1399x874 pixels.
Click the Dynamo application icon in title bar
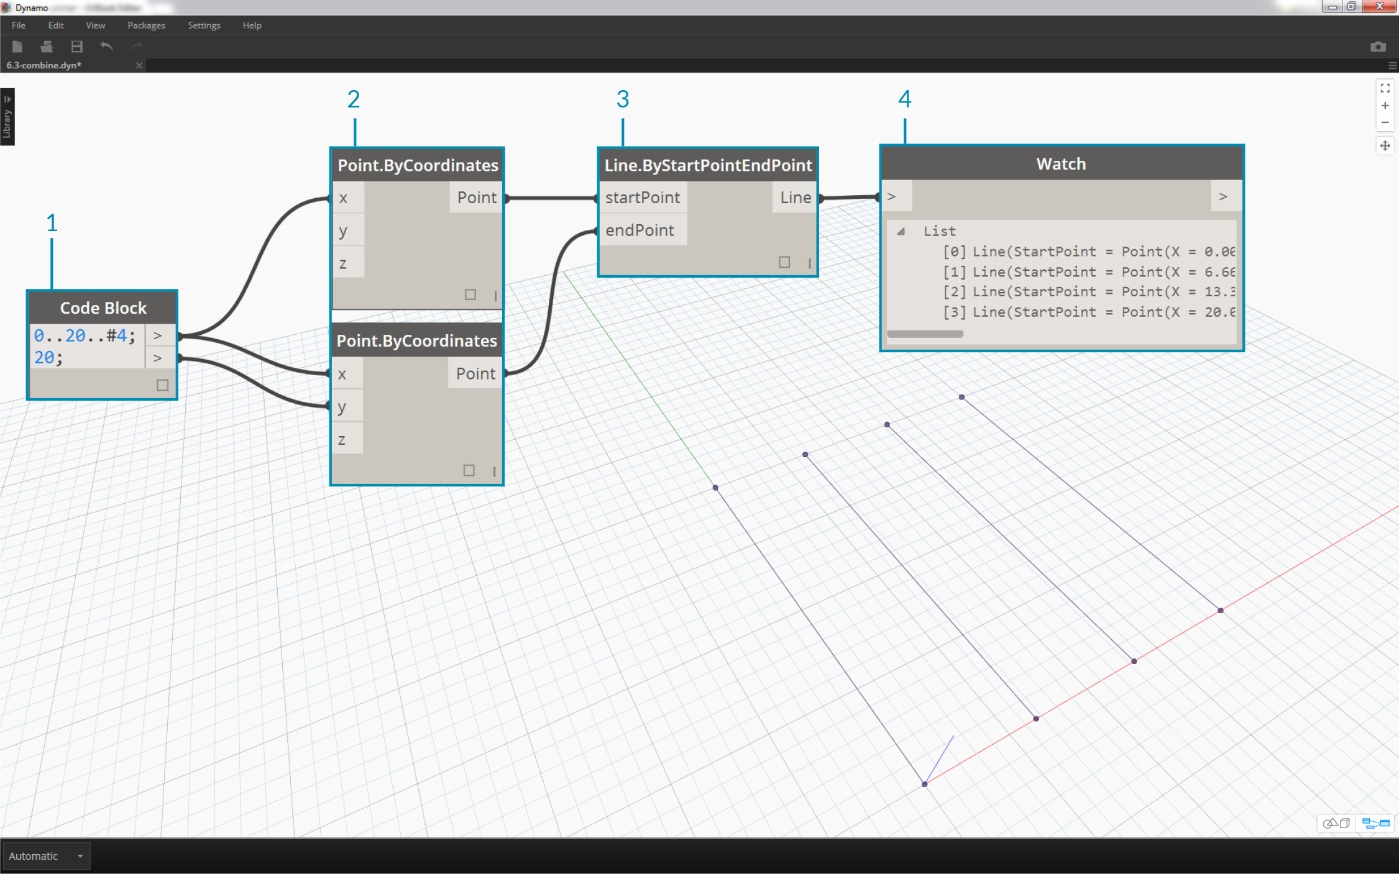[x=6, y=7]
